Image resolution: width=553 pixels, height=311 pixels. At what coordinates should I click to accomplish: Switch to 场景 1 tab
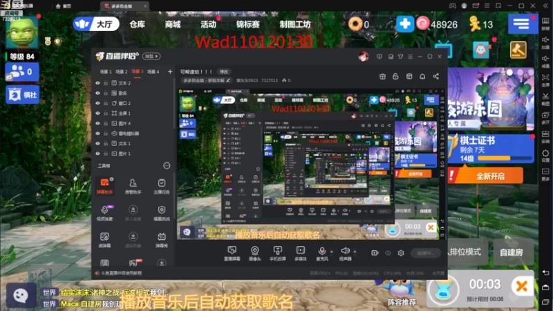106,72
